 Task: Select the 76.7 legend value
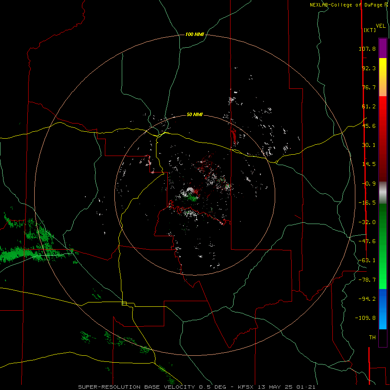(369, 87)
